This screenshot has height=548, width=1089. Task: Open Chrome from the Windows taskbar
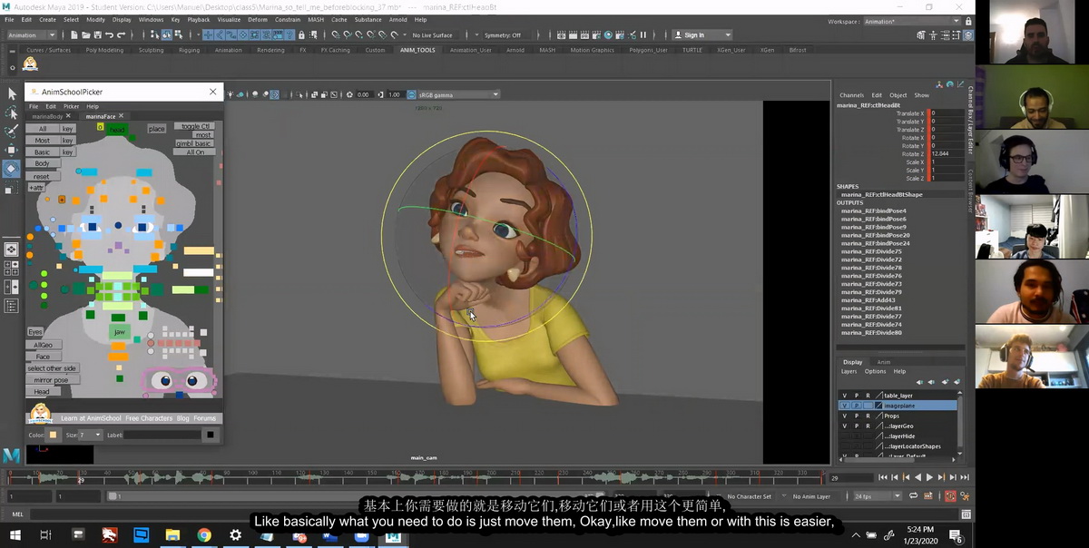[204, 535]
